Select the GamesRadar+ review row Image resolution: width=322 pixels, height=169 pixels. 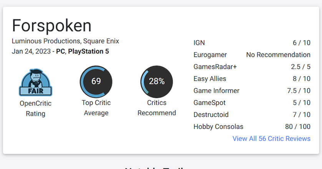coord(252,67)
